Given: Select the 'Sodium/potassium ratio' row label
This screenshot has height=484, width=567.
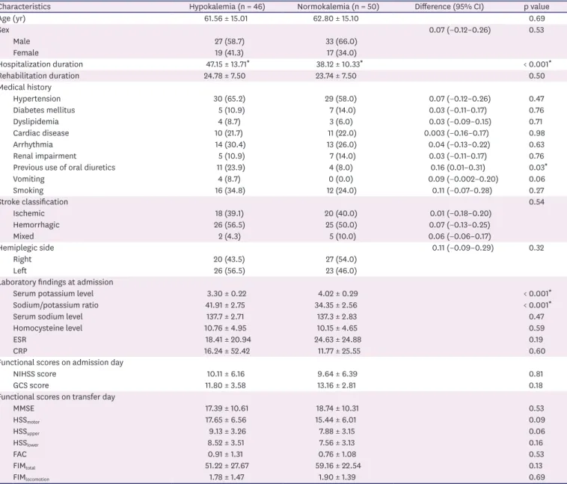Looking at the screenshot, I should click(x=55, y=305).
